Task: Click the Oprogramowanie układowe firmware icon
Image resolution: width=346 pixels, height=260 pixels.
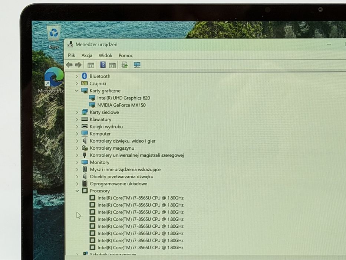Action: pos(85,183)
